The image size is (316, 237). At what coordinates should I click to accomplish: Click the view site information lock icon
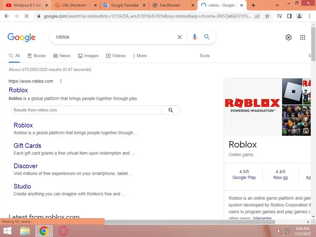click(39, 16)
